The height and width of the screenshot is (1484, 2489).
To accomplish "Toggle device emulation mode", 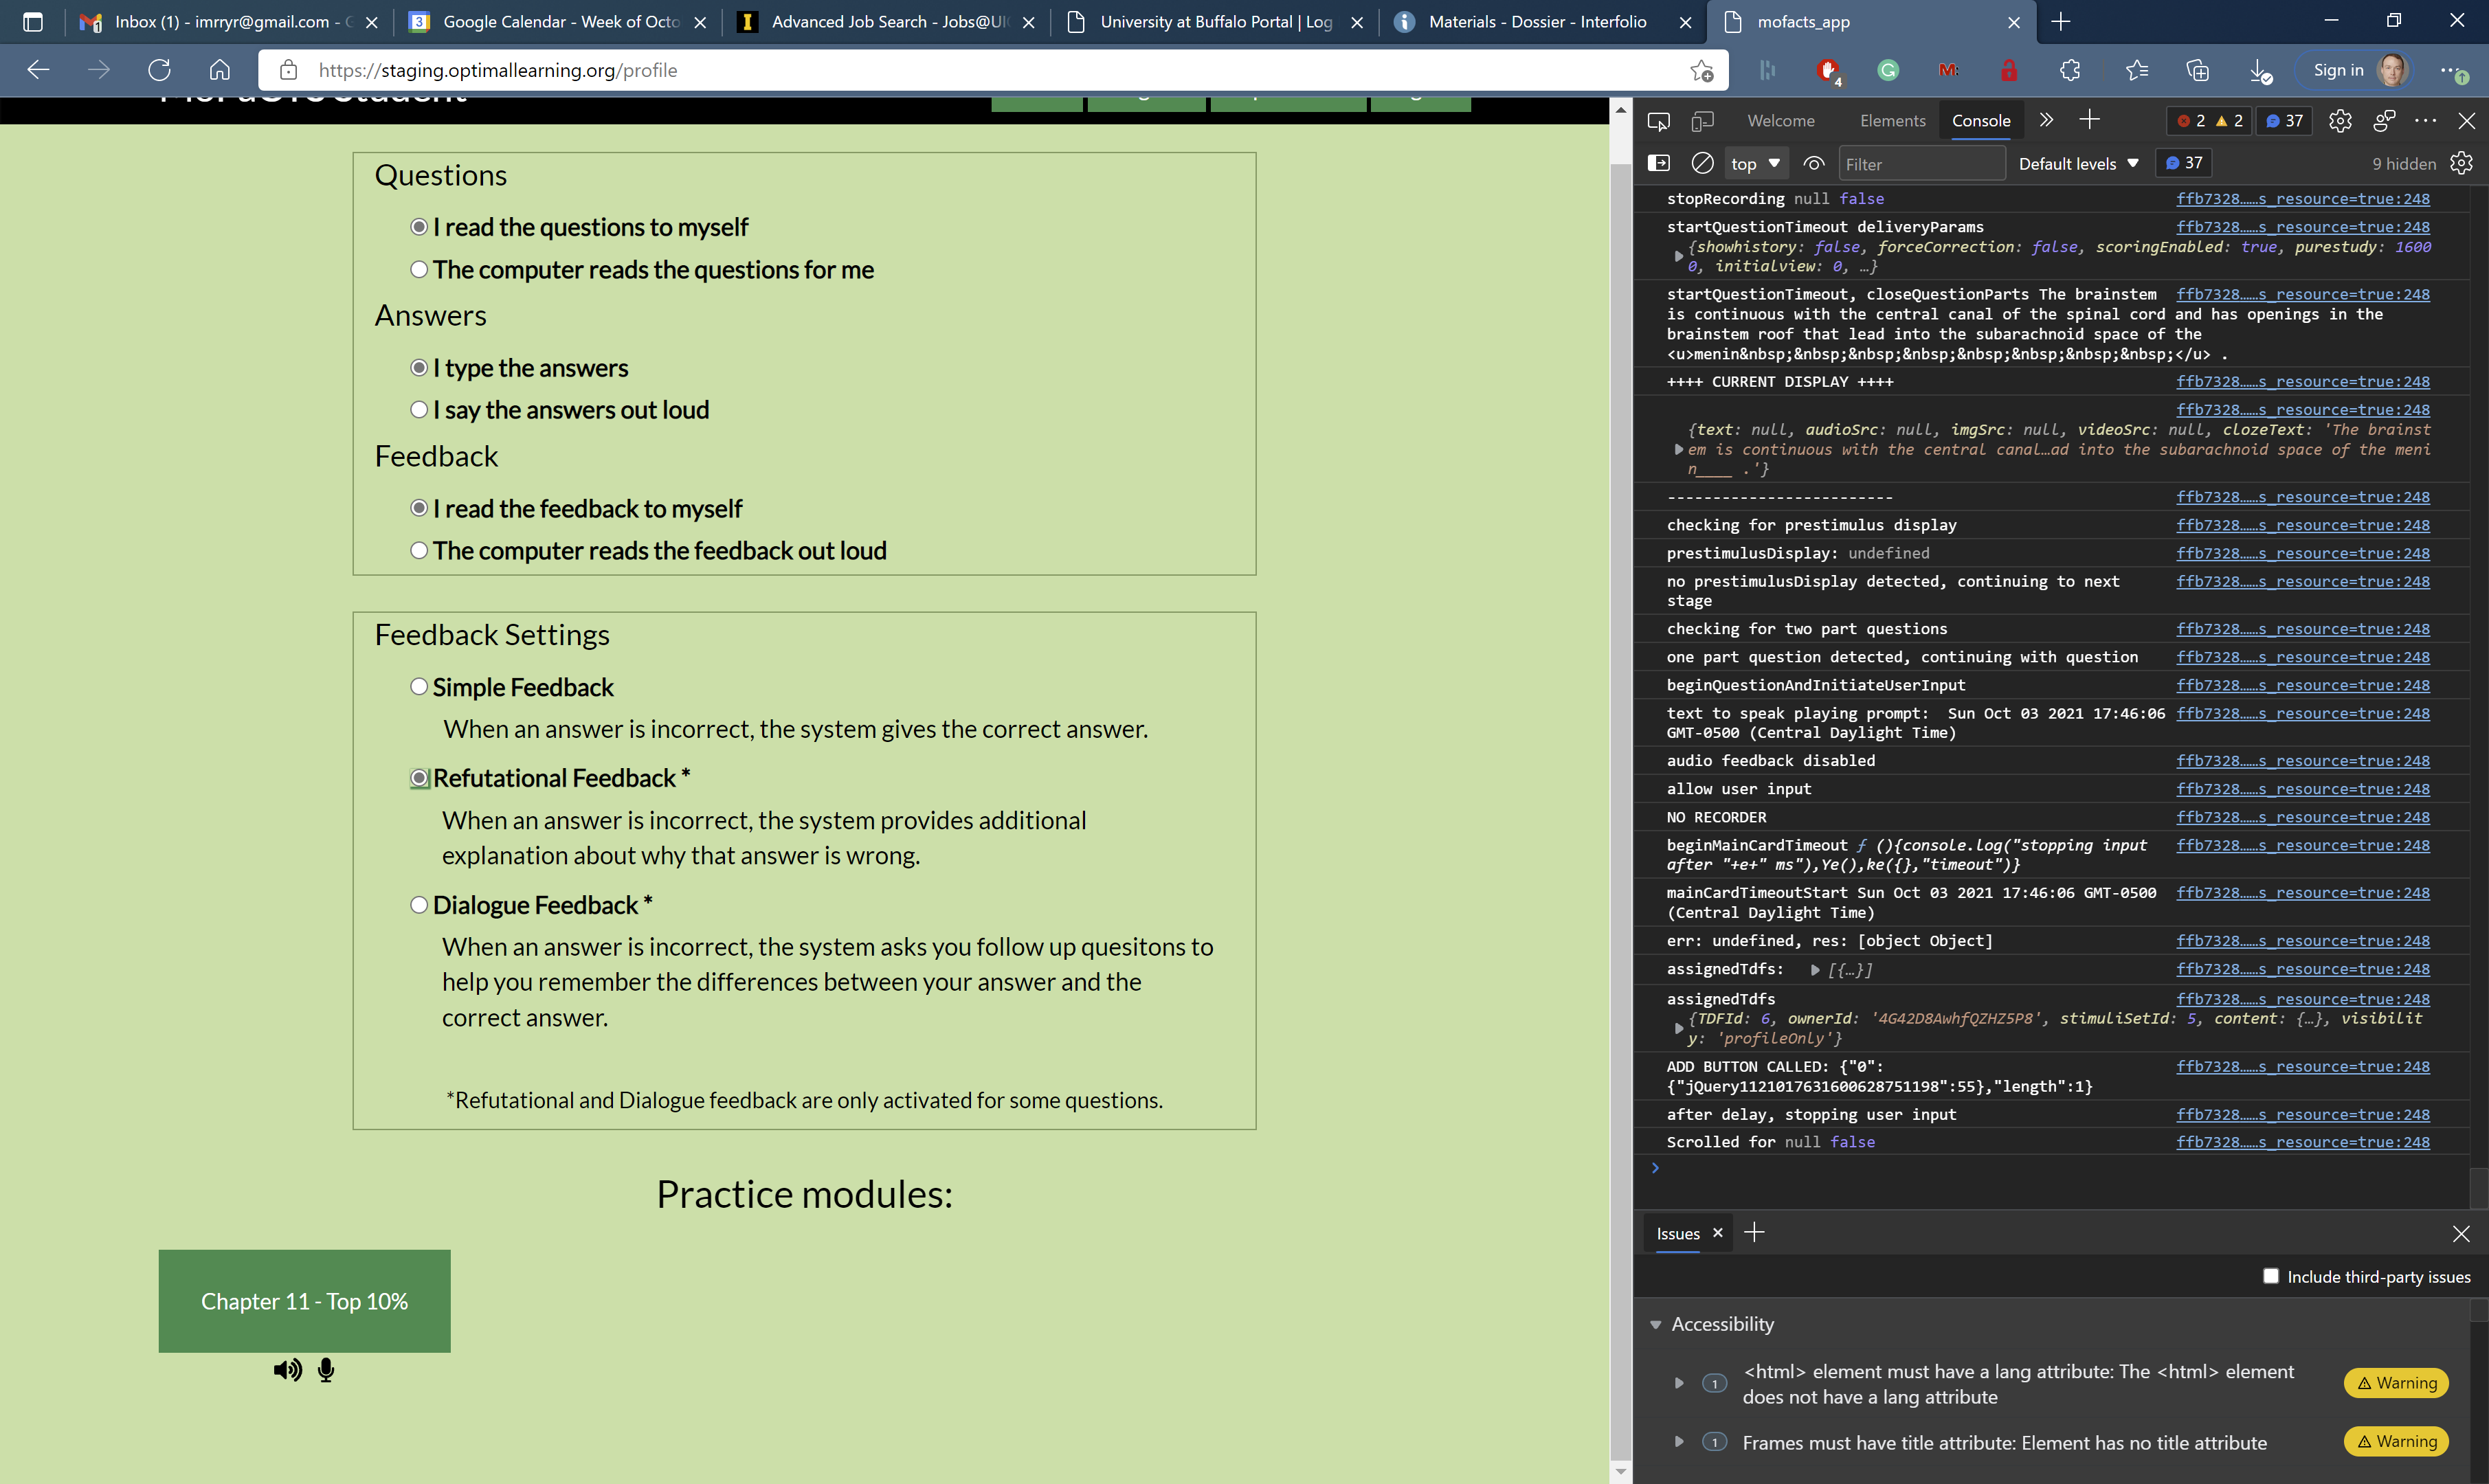I will pyautogui.click(x=1703, y=120).
